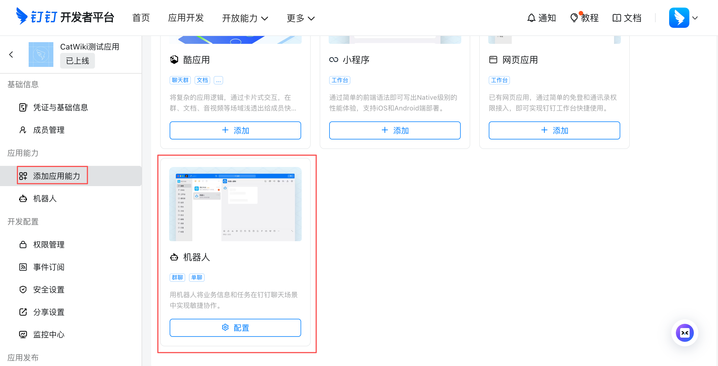Image resolution: width=718 pixels, height=366 pixels.
Task: Open notifications via the 通知 bell
Action: 542,18
